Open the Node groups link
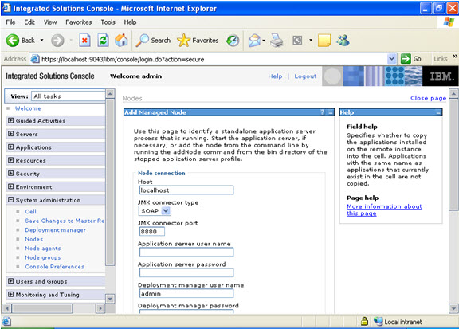 click(43, 257)
